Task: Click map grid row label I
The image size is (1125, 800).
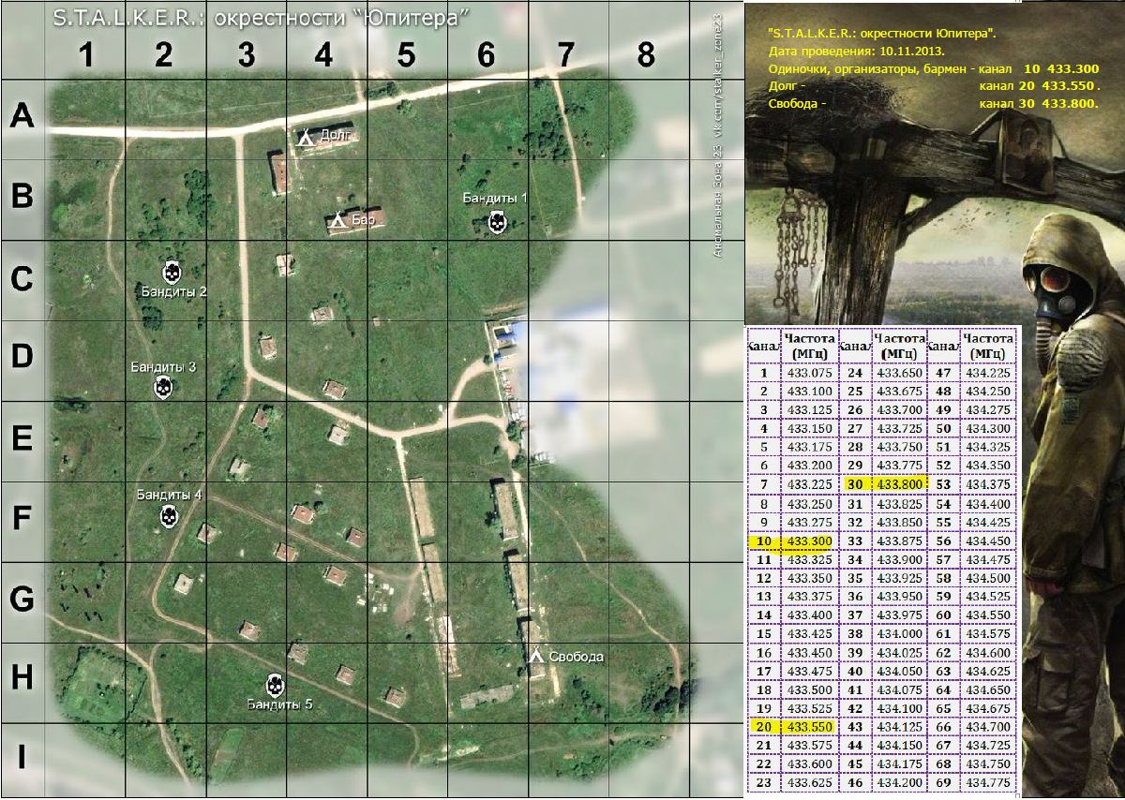Action: (21, 758)
